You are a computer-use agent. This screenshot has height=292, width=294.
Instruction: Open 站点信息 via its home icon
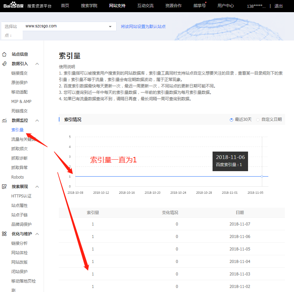coord(4,54)
